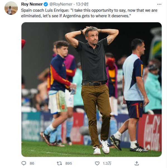
Task: Share the tweet via upload arrow icon
Action: [x=137, y=163]
